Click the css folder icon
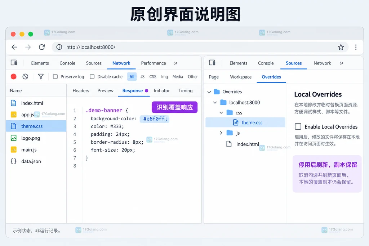 230,113
